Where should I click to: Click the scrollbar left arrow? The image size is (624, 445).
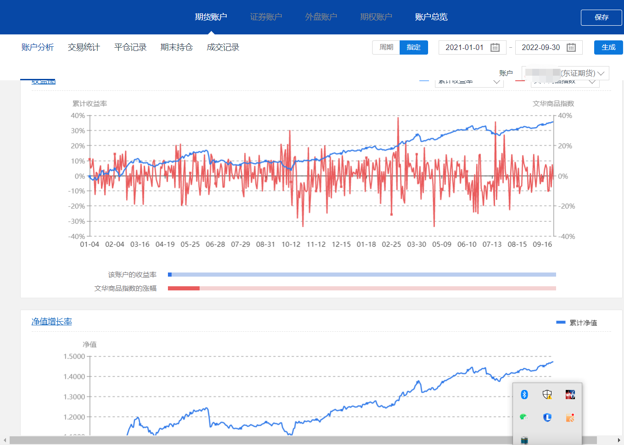click(5, 440)
